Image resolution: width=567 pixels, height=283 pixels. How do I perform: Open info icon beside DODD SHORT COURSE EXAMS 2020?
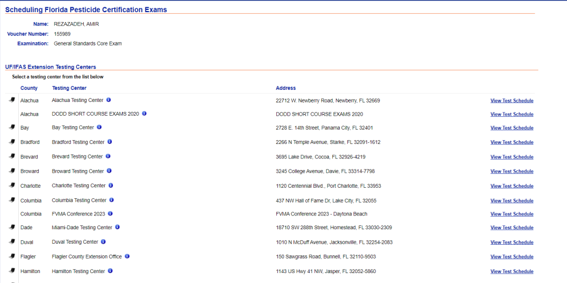click(x=144, y=114)
